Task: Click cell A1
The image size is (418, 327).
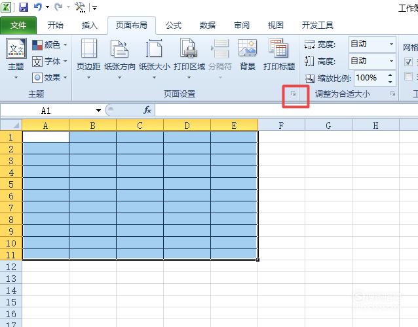Action: tap(46, 137)
